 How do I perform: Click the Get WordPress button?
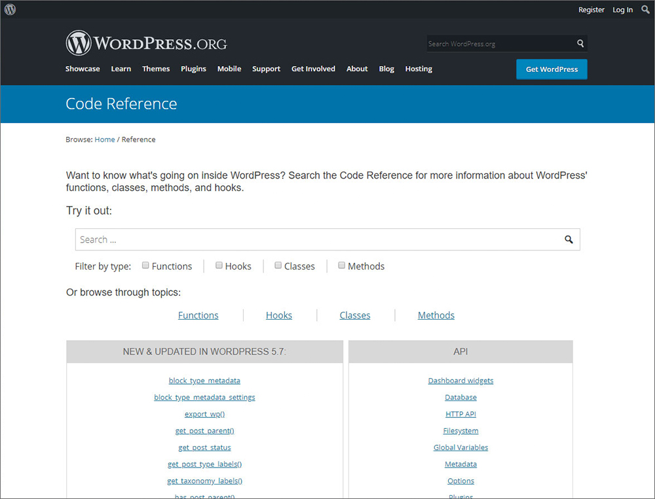[x=552, y=69]
